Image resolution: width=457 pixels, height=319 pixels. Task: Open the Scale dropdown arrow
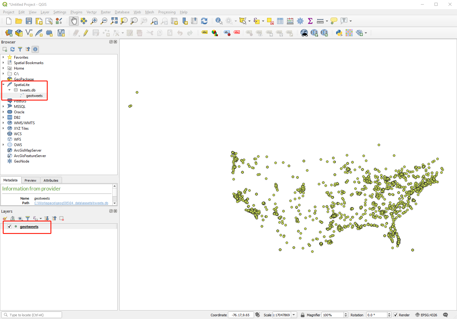click(294, 315)
